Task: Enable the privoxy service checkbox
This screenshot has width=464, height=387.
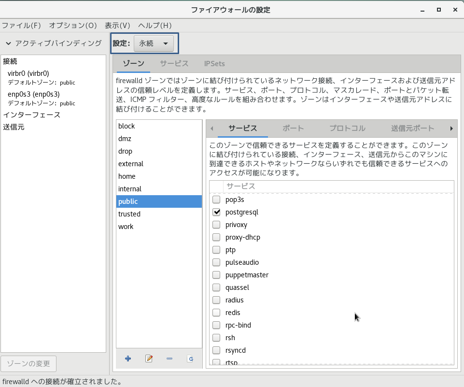Action: tap(216, 225)
